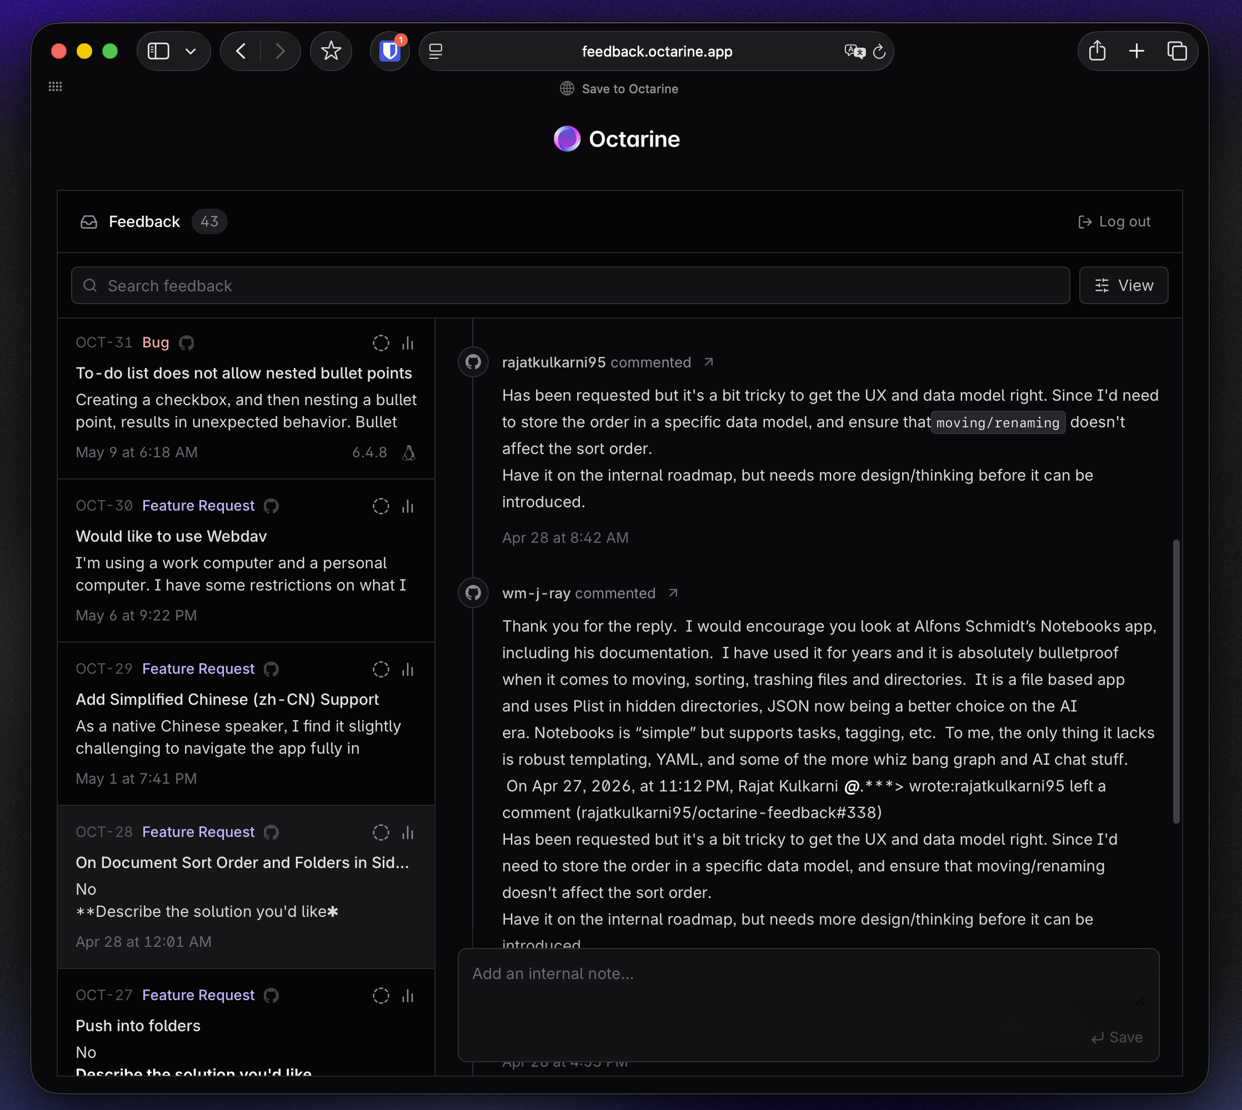Open priority bars on OCT-29 item
1242x1110 pixels.
click(408, 670)
